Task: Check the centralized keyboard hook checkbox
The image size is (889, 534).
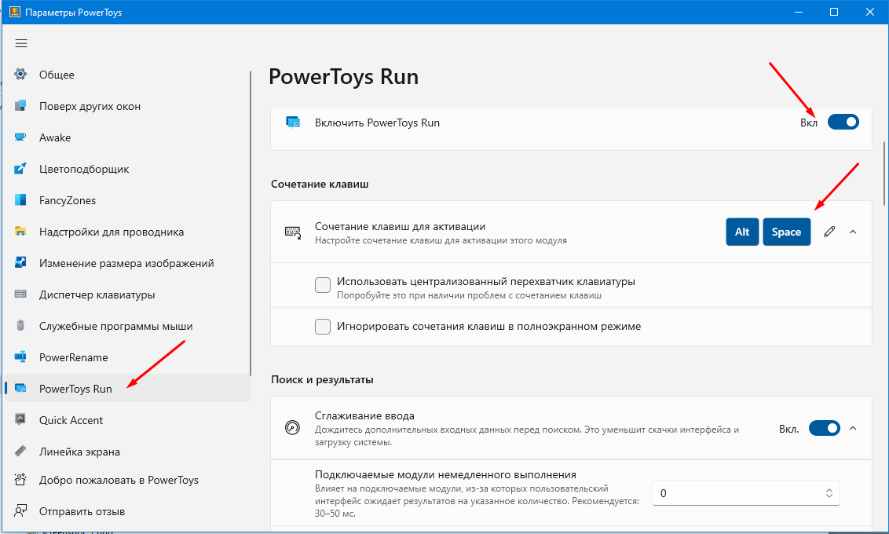Action: (x=323, y=285)
